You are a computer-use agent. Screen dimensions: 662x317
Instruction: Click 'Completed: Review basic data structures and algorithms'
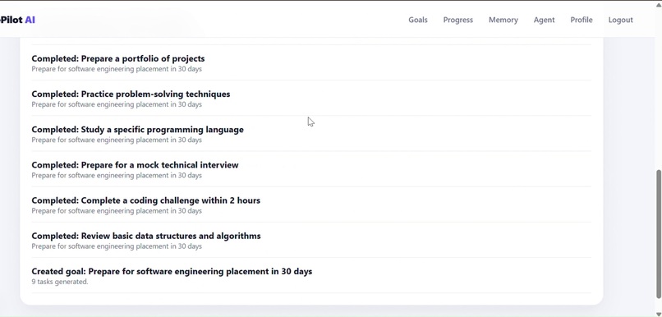tap(146, 236)
